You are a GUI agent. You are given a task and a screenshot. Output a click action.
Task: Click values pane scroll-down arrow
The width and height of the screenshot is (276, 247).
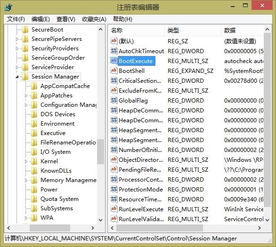pos(267,220)
